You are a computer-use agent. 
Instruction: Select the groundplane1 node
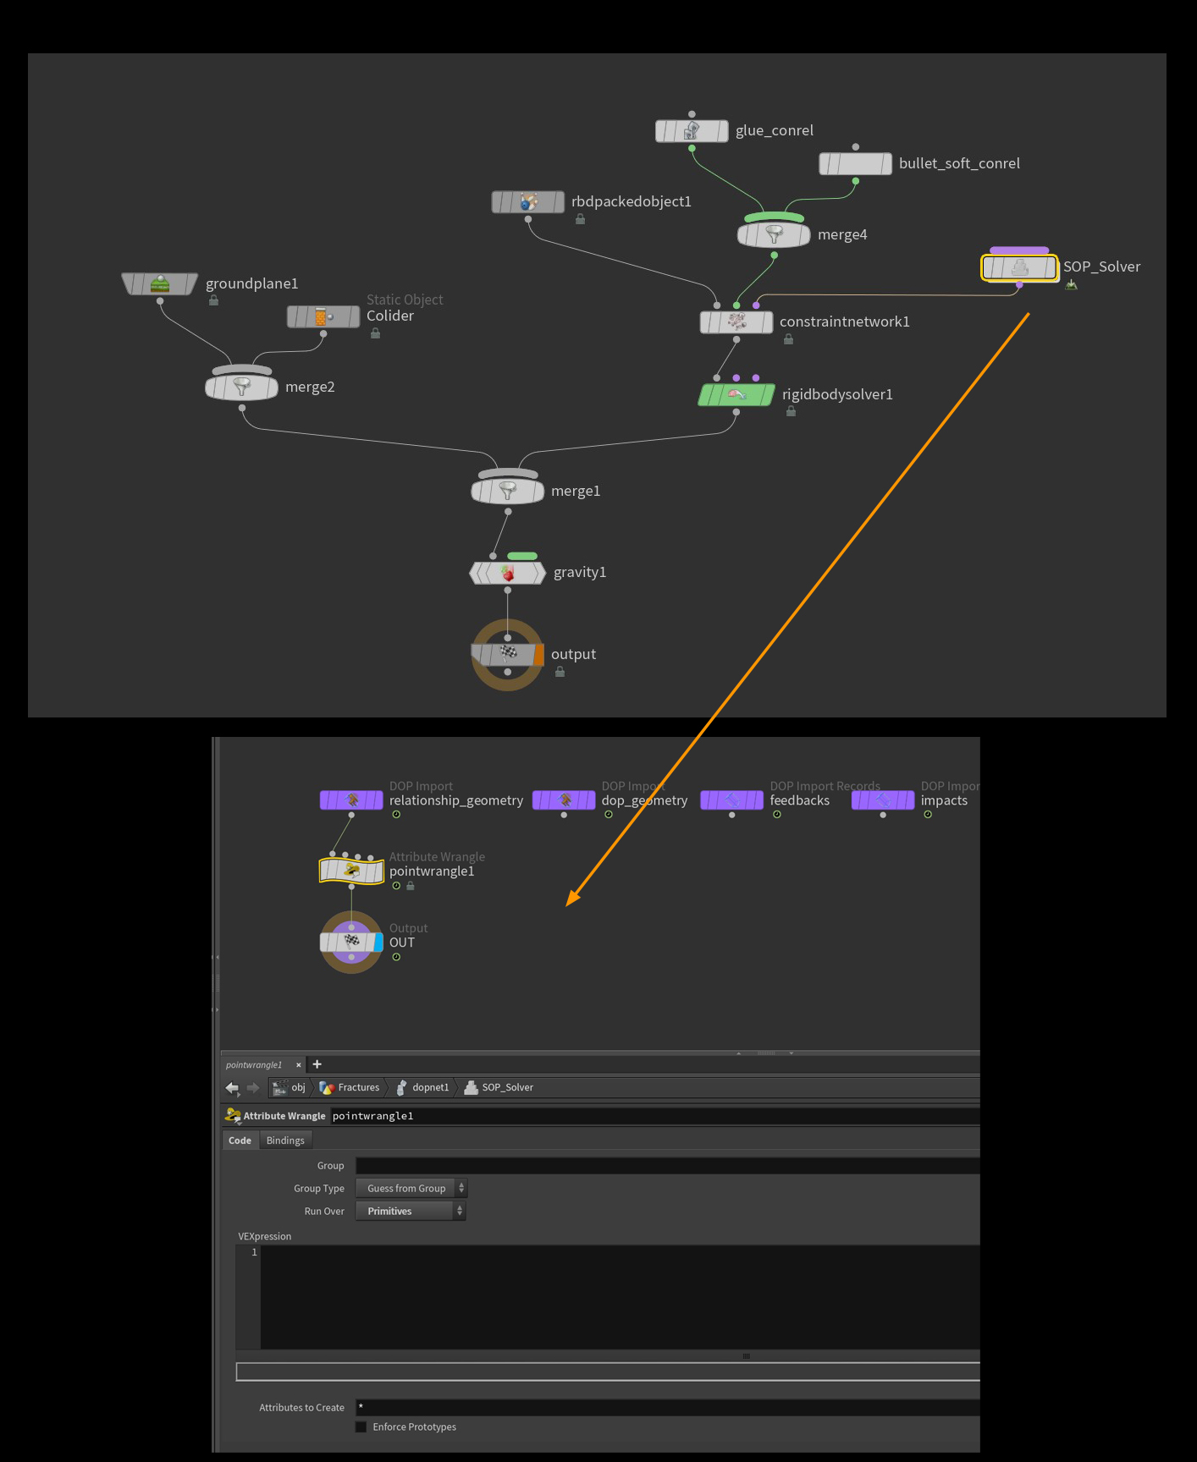coord(160,283)
